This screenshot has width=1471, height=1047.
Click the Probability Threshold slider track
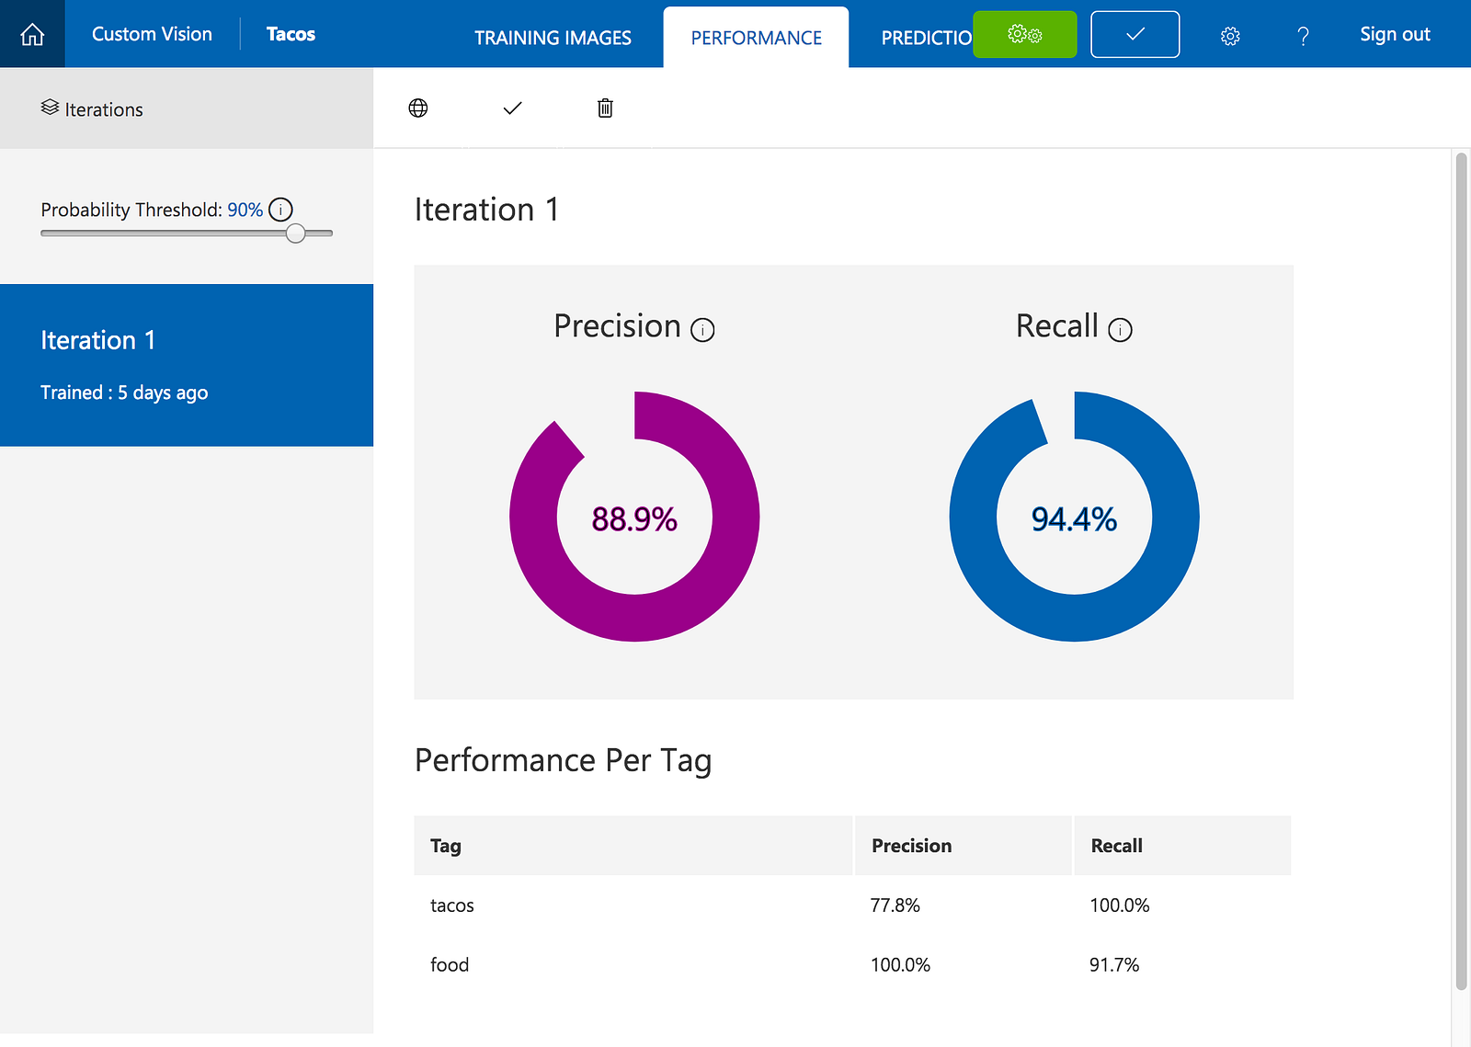(x=187, y=233)
